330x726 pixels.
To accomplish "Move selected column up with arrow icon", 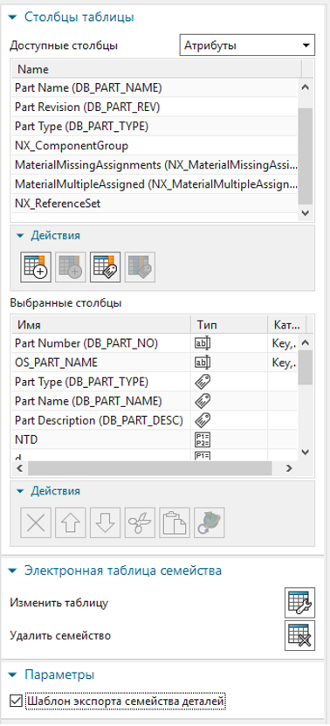I will coord(71,522).
